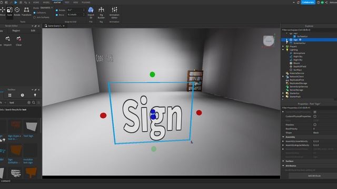Screen dimensions: 337x189
Task: Switch to the Game document tab
Action: (x=55, y=26)
